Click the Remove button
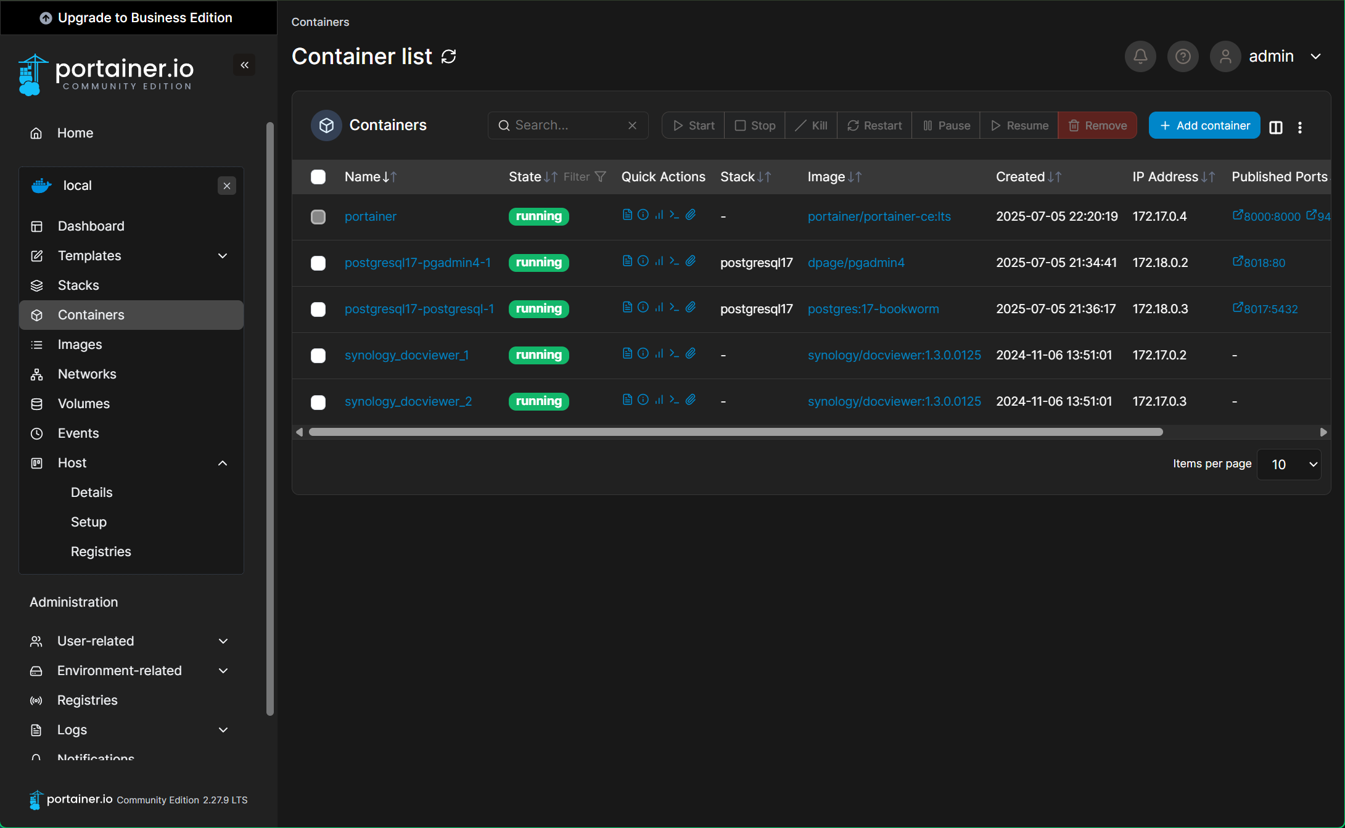This screenshot has height=828, width=1345. click(x=1097, y=125)
